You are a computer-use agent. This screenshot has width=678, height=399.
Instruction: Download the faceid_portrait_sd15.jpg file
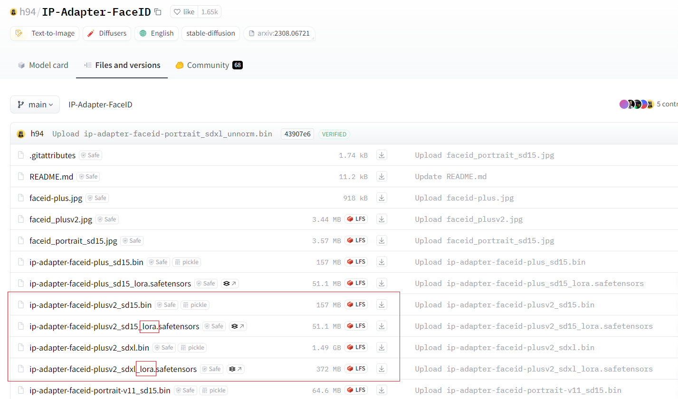(x=382, y=240)
